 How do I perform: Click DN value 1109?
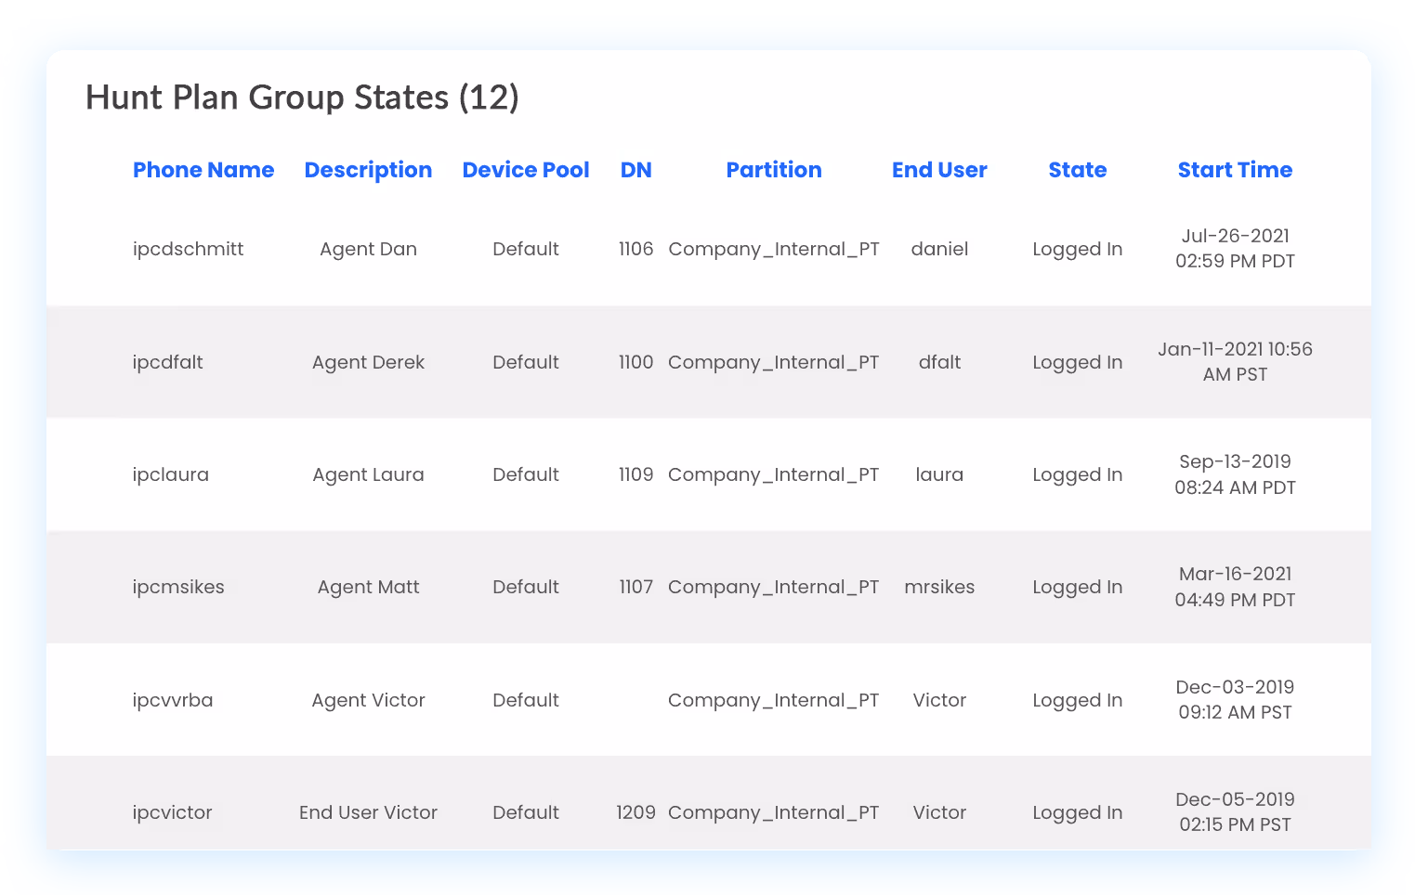coord(636,474)
